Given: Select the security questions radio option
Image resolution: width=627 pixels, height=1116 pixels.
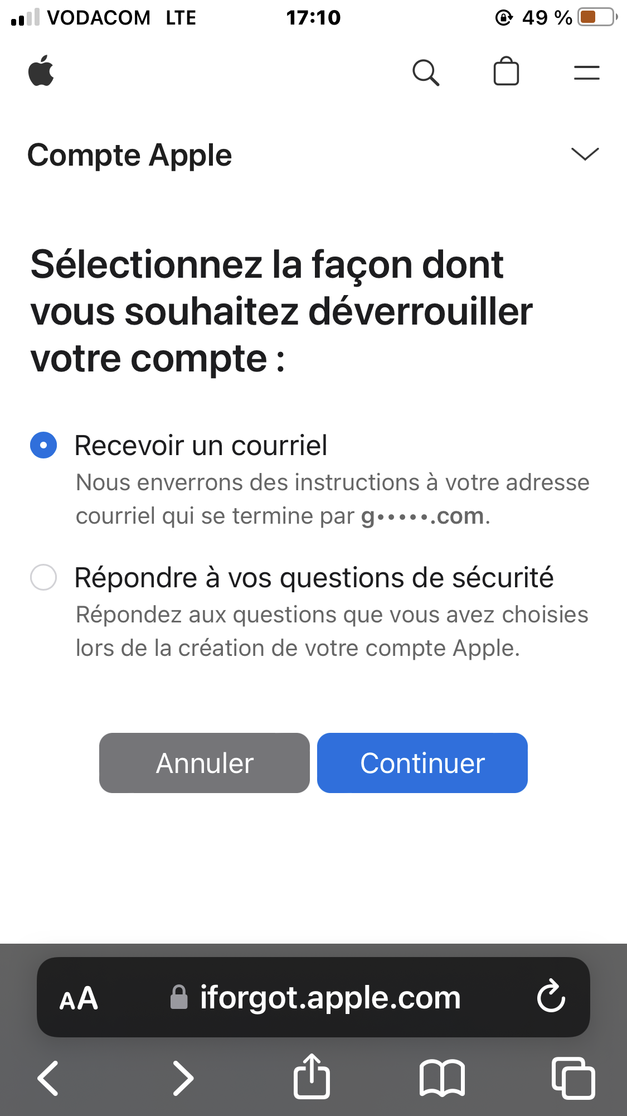Looking at the screenshot, I should [43, 577].
